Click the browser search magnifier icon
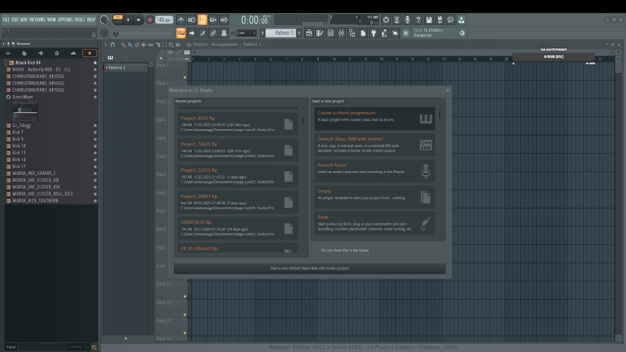Screen dimensions: 626x352 click(94, 347)
